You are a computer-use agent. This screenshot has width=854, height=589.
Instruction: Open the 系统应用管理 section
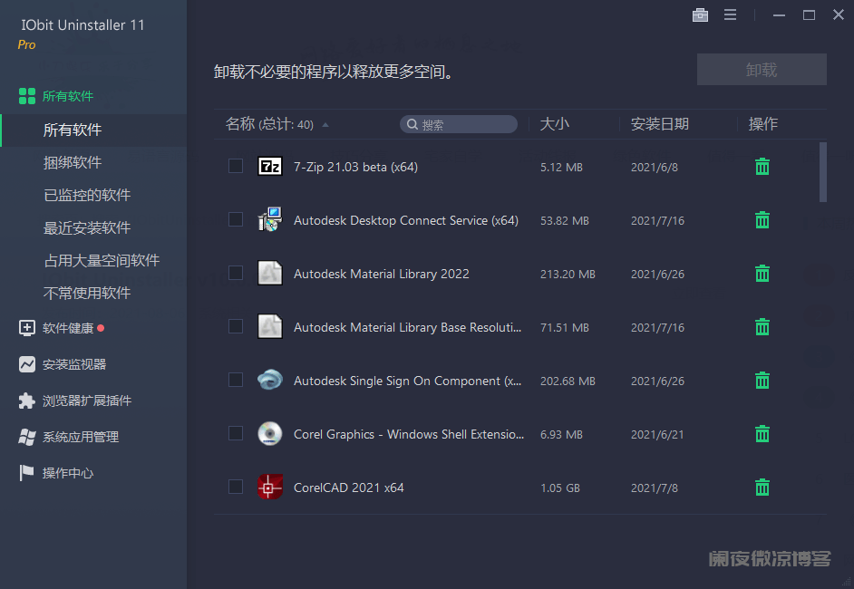(81, 437)
